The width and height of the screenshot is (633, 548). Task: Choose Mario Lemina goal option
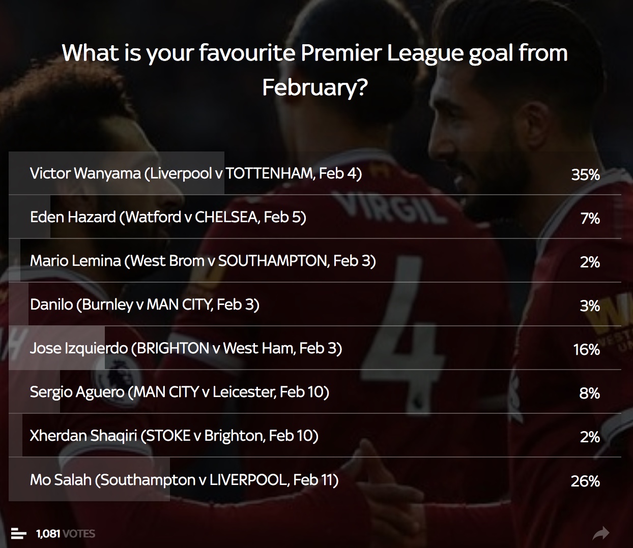click(x=315, y=261)
